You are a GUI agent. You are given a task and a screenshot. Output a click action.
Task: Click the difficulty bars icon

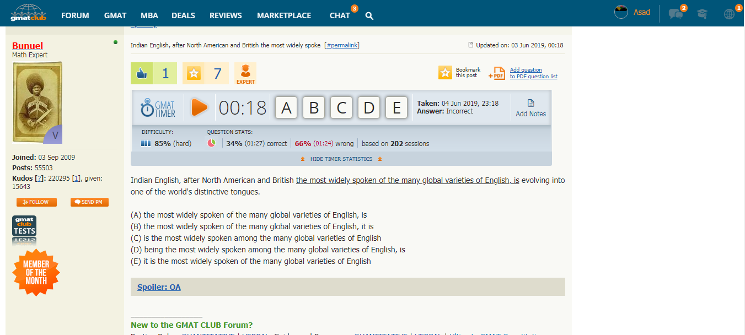(x=146, y=143)
